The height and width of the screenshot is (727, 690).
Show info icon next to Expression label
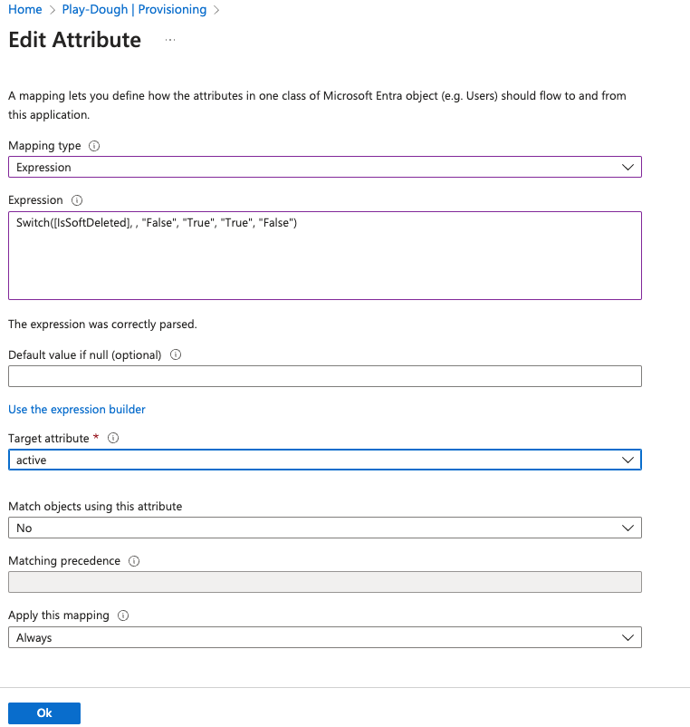(x=77, y=200)
